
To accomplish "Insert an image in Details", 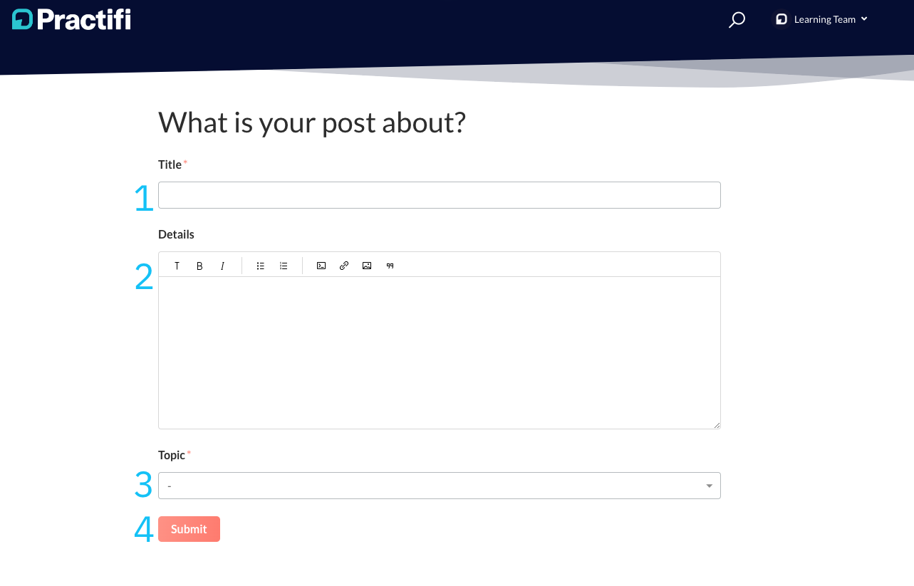I will [x=367, y=266].
